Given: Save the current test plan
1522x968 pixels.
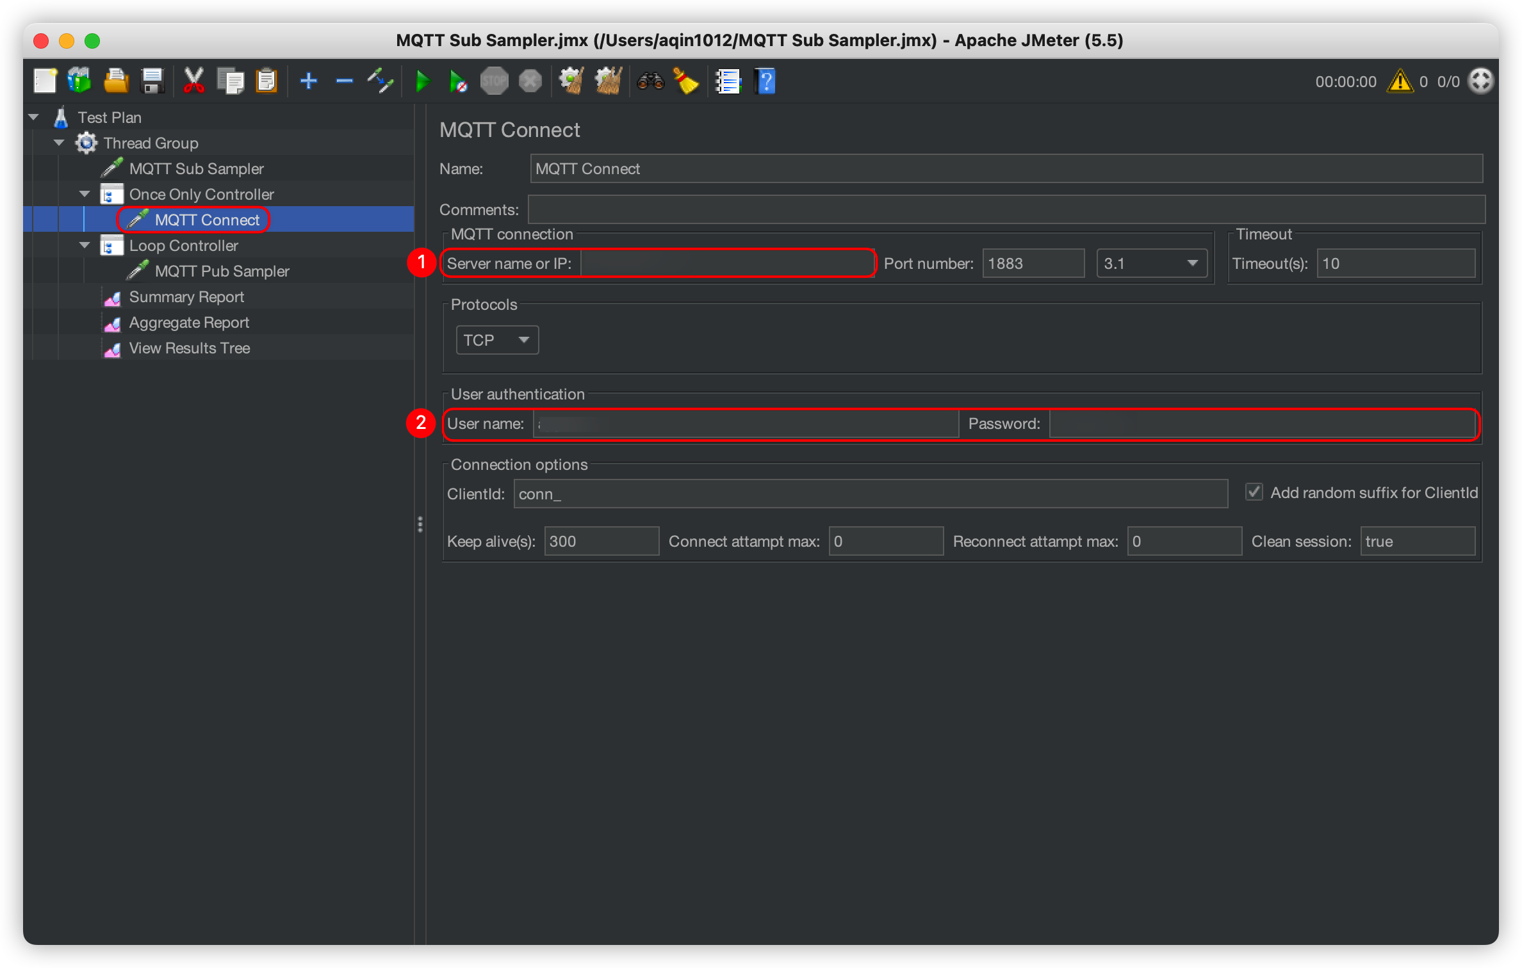Looking at the screenshot, I should point(152,81).
